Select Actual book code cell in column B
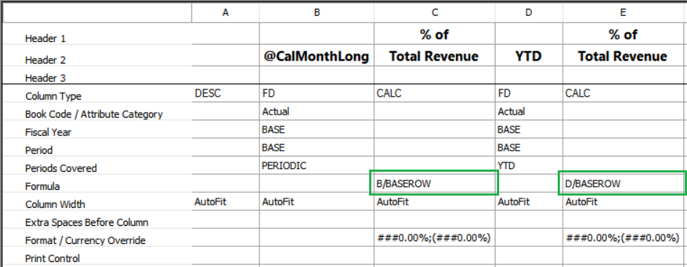This screenshot has height=267, width=687. (317, 112)
